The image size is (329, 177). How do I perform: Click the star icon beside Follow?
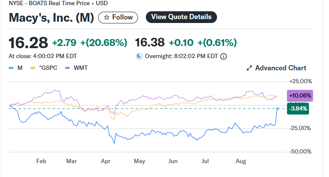point(106,17)
